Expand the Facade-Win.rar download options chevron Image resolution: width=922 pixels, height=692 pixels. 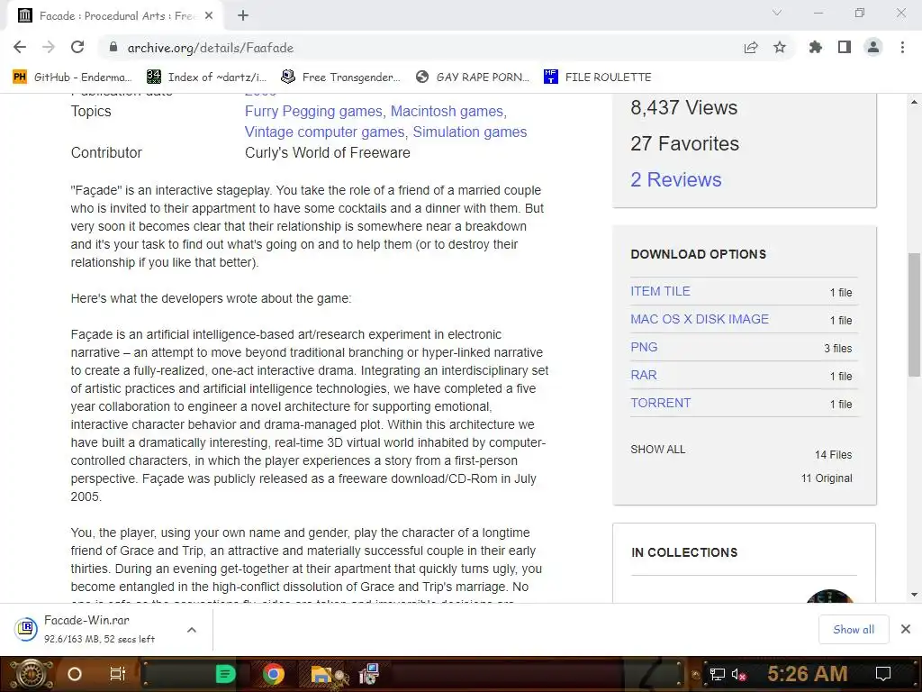(192, 630)
